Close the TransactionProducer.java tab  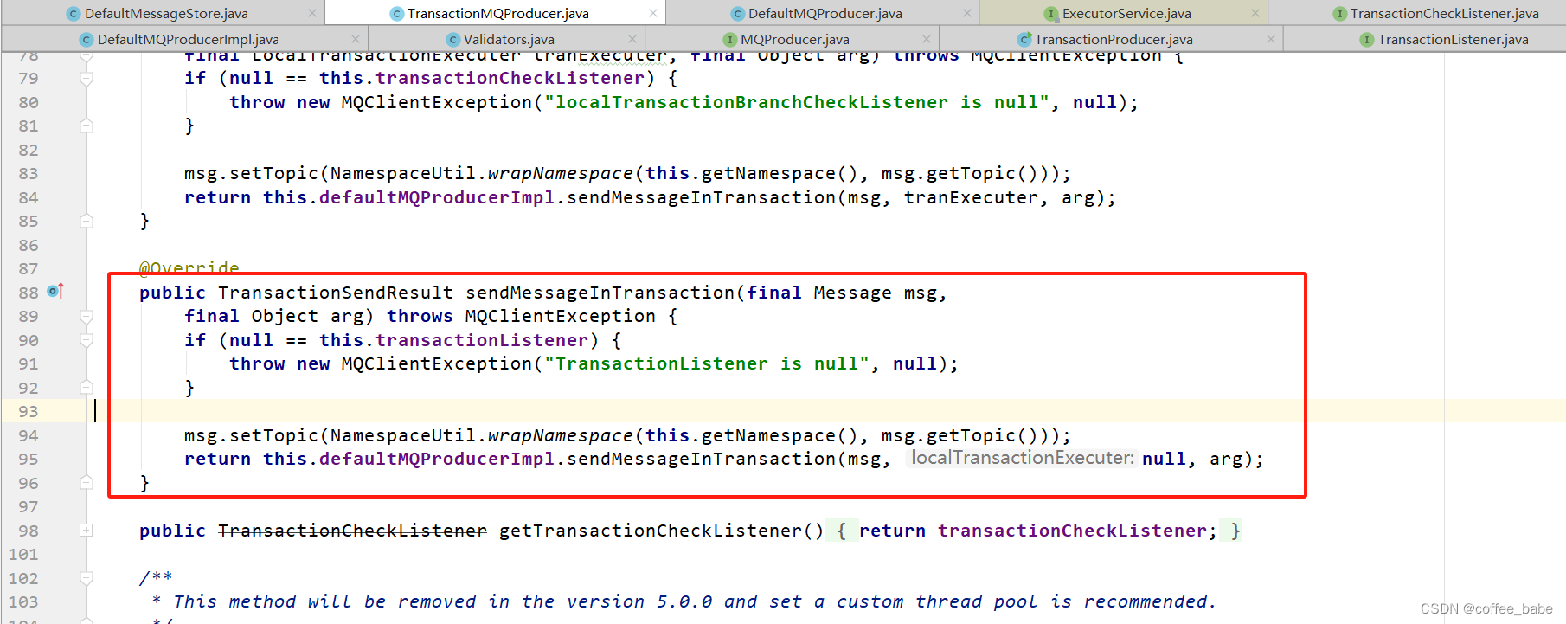[1271, 39]
